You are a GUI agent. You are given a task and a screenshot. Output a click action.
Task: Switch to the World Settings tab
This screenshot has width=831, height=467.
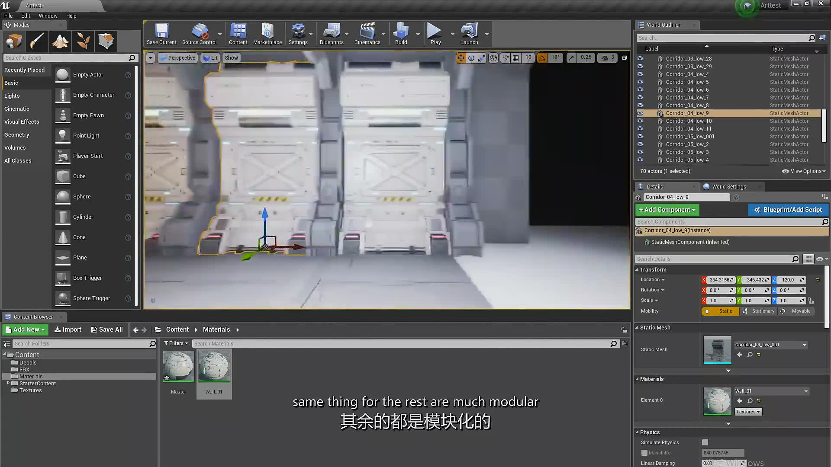pyautogui.click(x=729, y=187)
